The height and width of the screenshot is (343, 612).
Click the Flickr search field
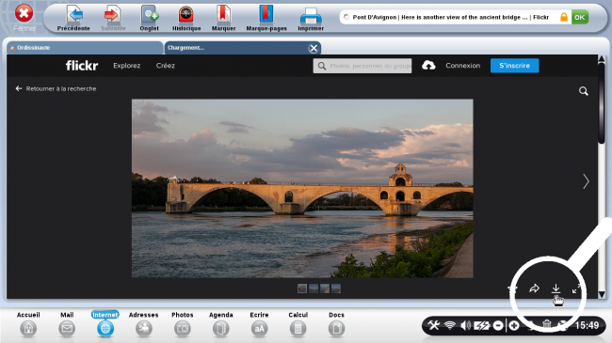click(362, 66)
